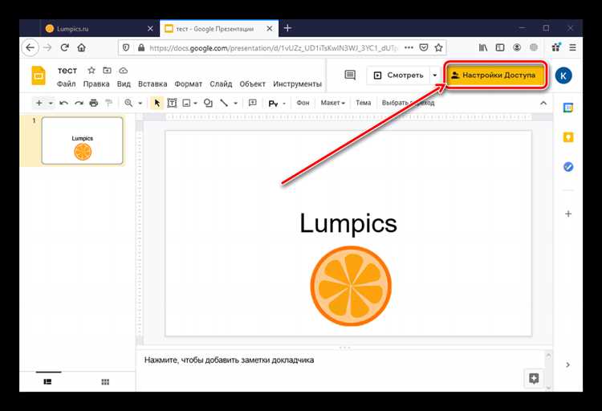Collapse the side panel chevron
Screen dimensions: 602x411
coord(568,364)
